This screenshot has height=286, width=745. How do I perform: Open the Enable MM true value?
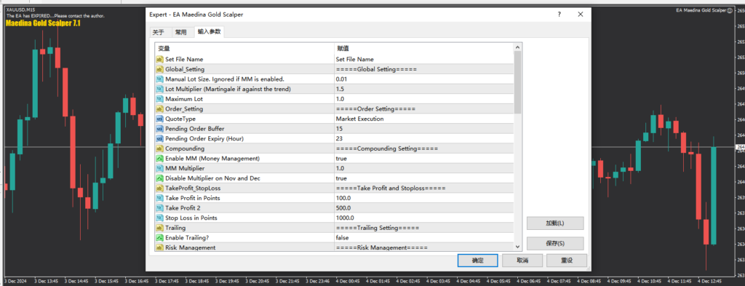coord(424,159)
